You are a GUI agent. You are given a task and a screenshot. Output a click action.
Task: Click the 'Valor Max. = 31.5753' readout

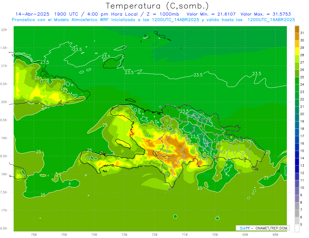265,14
